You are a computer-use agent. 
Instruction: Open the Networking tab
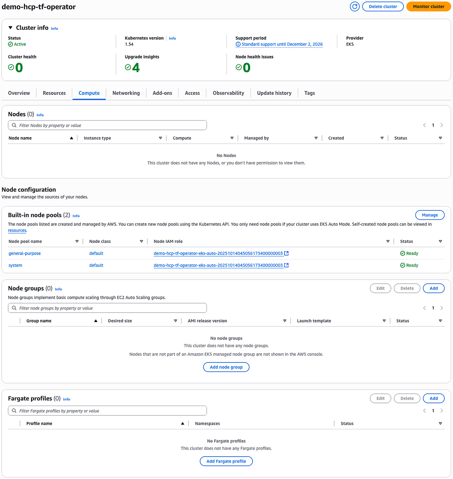(x=126, y=93)
